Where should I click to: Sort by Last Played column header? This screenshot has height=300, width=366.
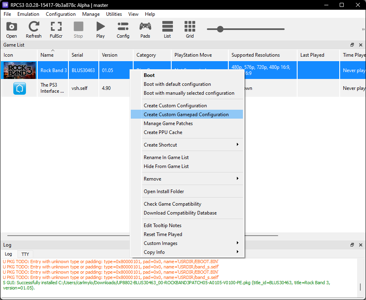(318, 55)
